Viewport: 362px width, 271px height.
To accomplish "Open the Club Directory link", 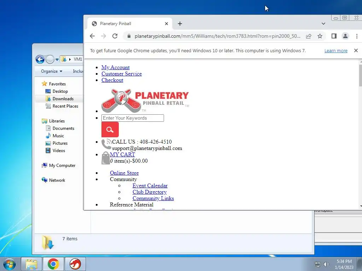I will (x=150, y=192).
